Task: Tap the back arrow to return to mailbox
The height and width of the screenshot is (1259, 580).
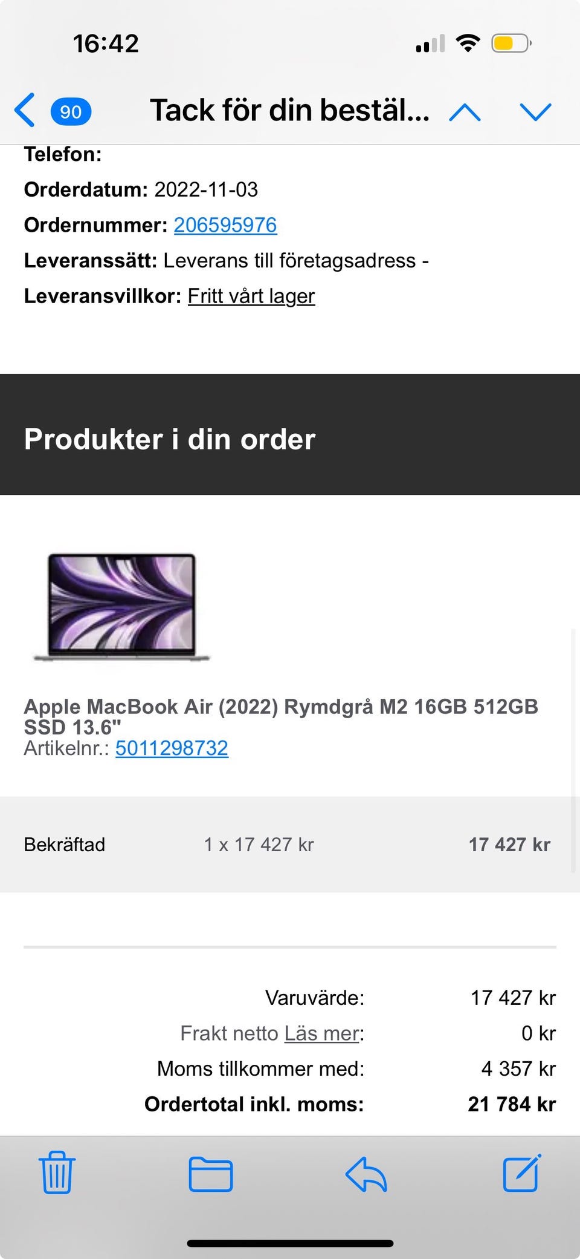Action: [x=25, y=111]
